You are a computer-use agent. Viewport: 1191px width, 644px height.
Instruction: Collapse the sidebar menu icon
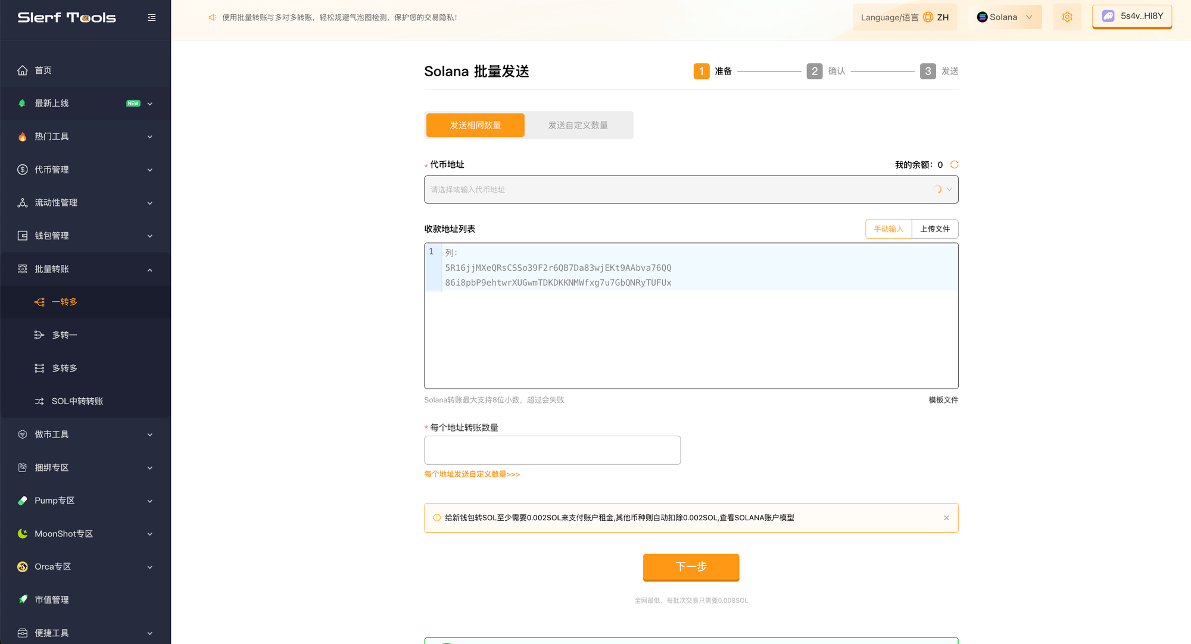(152, 17)
